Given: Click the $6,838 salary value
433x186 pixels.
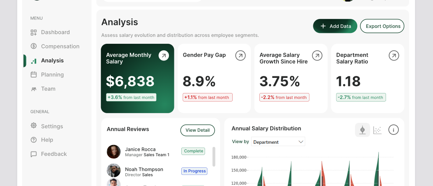Looking at the screenshot, I should 130,81.
